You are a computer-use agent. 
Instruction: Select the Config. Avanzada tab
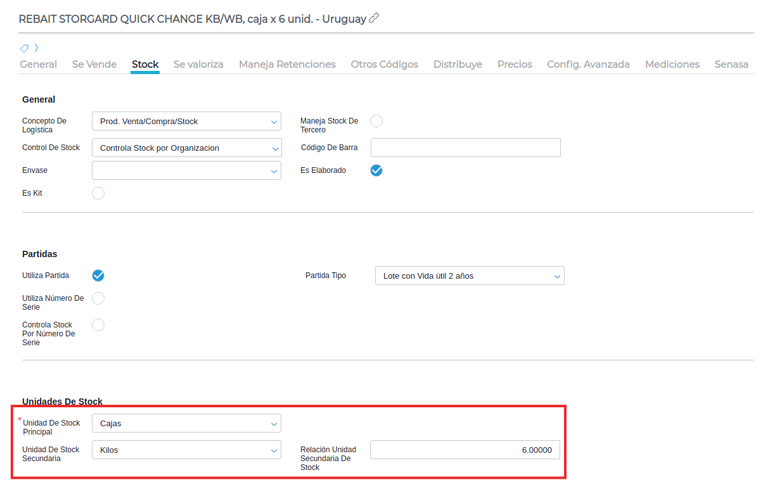tap(588, 65)
